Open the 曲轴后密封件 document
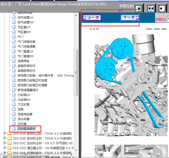169x158 pixels. tap(27, 66)
